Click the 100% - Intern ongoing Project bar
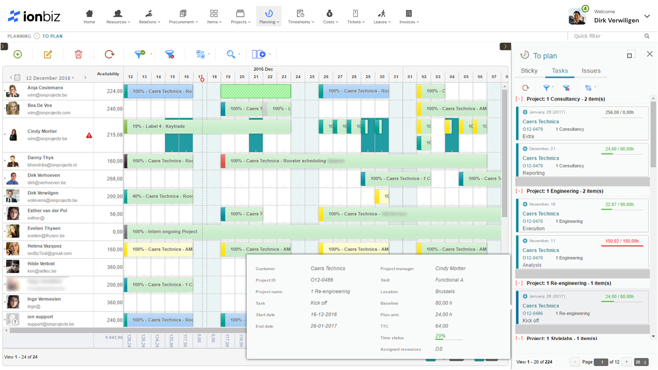Screen dimensions: 658x370 312,232
